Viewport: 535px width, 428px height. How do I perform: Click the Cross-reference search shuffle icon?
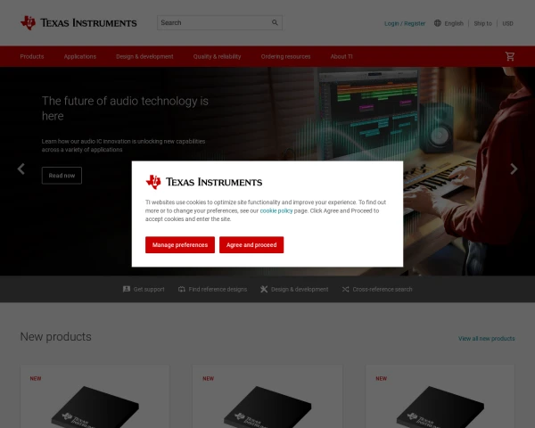point(346,289)
